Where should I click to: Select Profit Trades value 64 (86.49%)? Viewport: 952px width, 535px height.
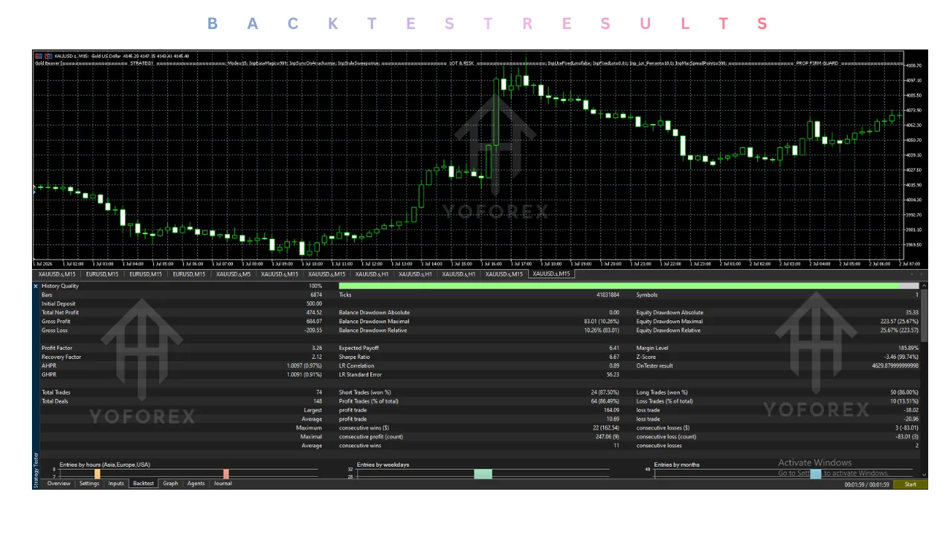(605, 401)
